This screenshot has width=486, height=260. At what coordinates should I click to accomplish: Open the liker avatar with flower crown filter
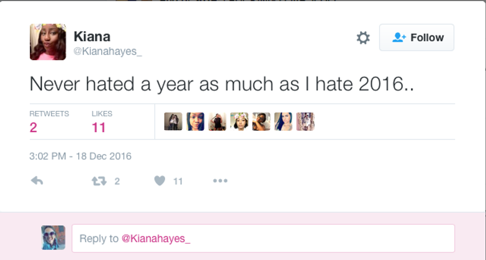[x=239, y=121]
